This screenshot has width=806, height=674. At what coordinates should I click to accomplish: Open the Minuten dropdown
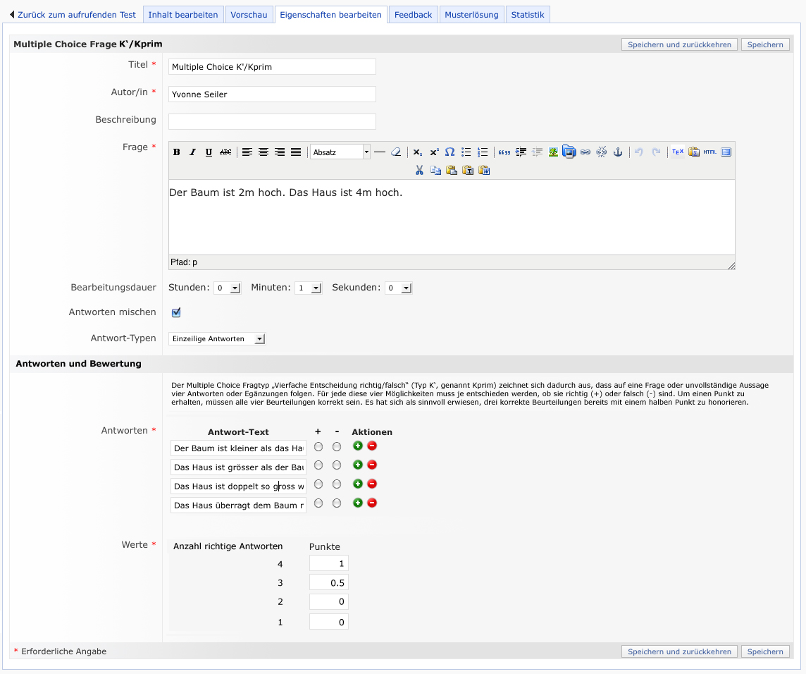coord(309,288)
